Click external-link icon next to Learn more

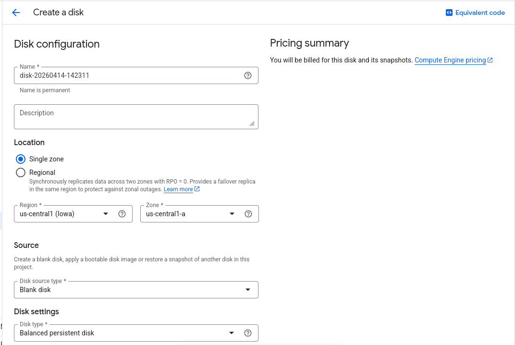(197, 189)
